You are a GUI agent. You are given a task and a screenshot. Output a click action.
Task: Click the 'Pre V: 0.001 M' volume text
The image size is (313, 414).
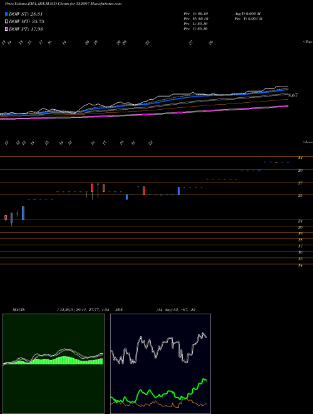coord(249,19)
